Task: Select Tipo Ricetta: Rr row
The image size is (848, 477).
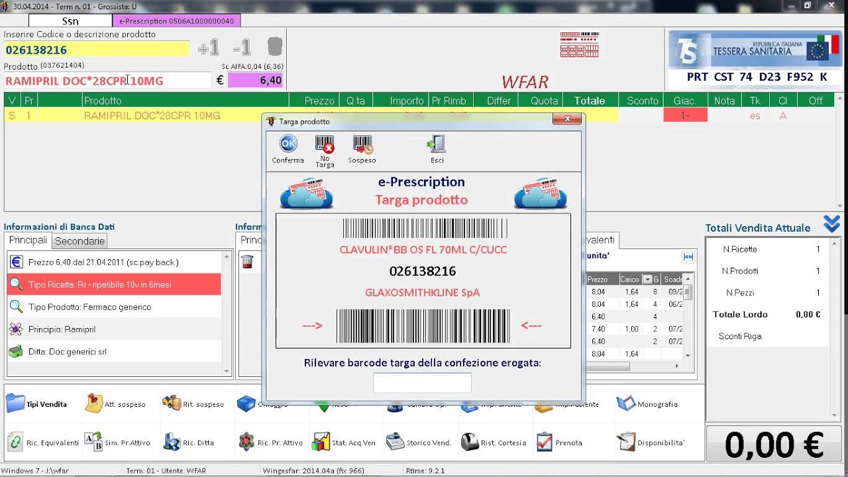Action: [114, 285]
